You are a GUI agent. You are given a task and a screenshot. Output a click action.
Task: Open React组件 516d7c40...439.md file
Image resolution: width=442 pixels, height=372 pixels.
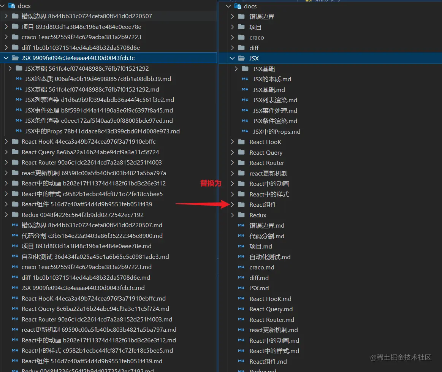[92, 361]
